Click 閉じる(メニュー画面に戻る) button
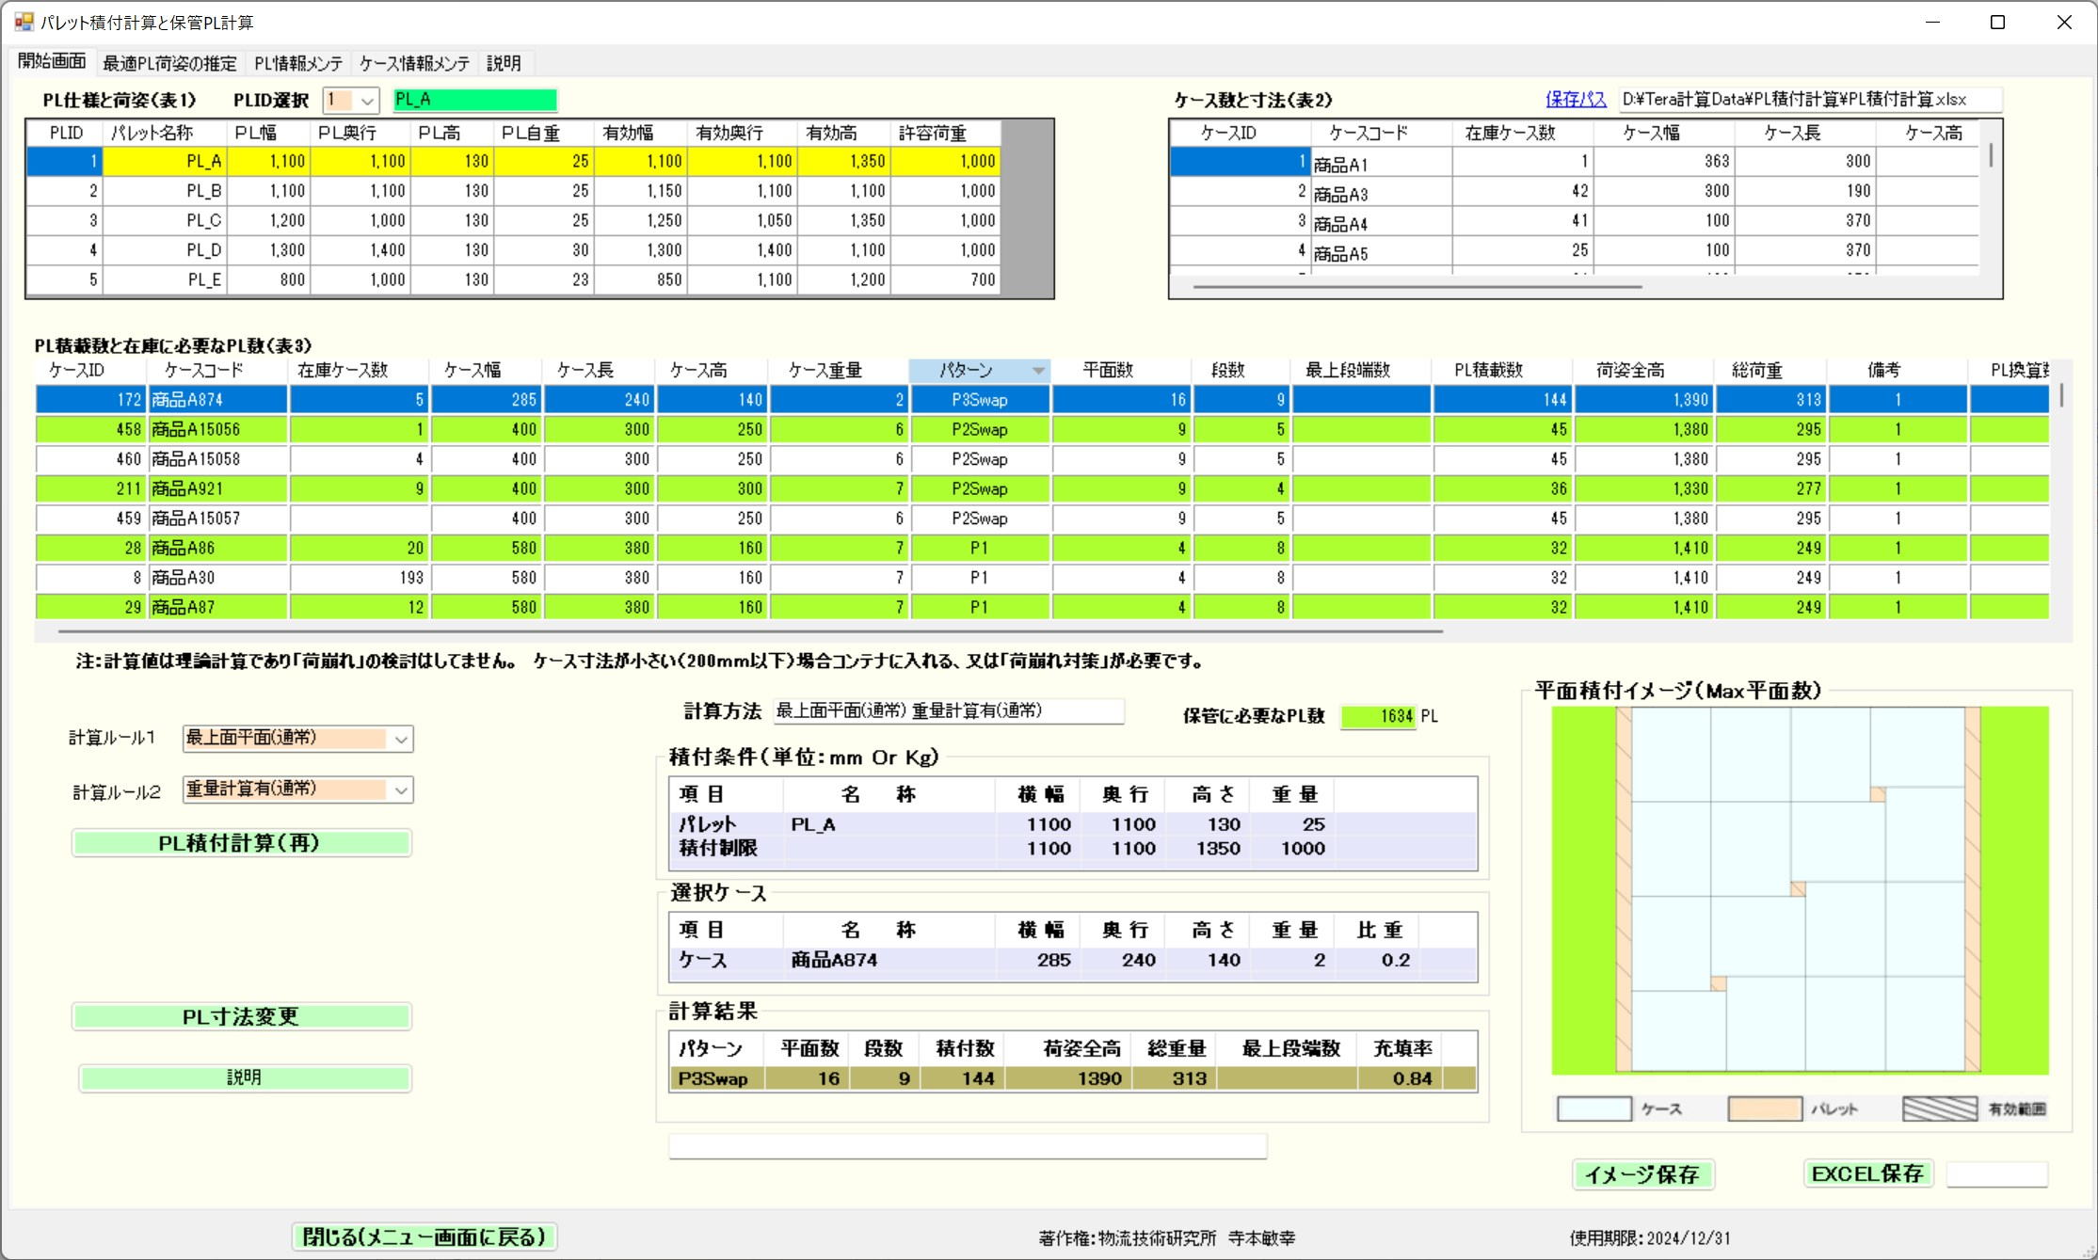The image size is (2098, 1260). (424, 1236)
